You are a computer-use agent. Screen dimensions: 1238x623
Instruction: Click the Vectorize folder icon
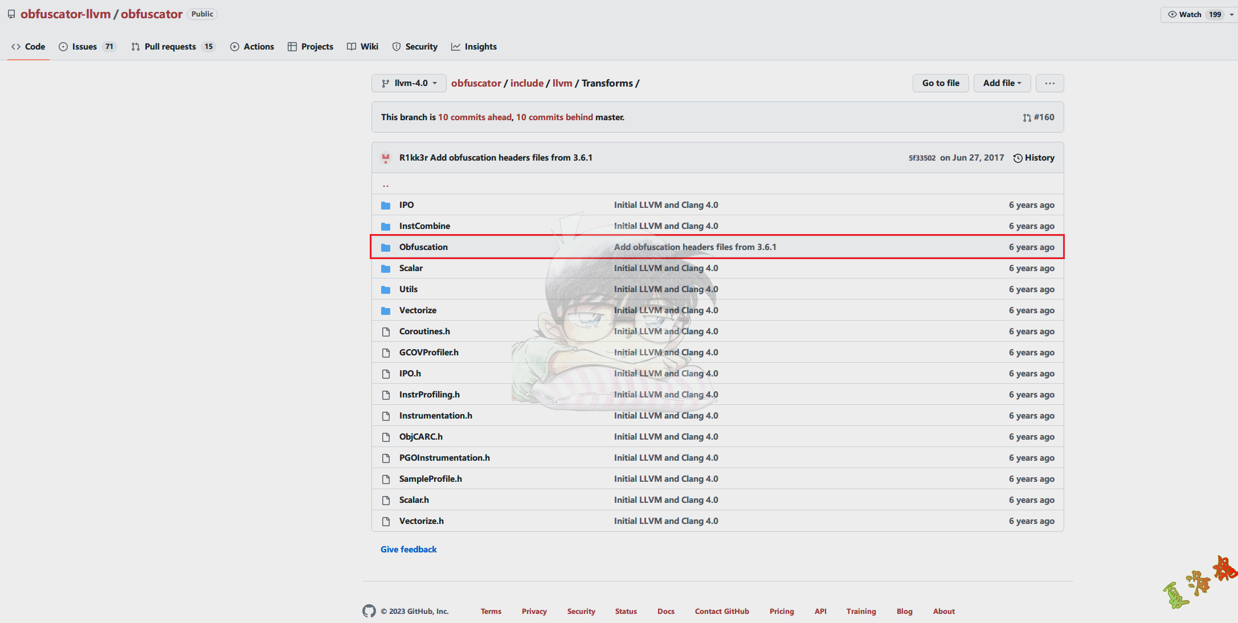pos(386,310)
